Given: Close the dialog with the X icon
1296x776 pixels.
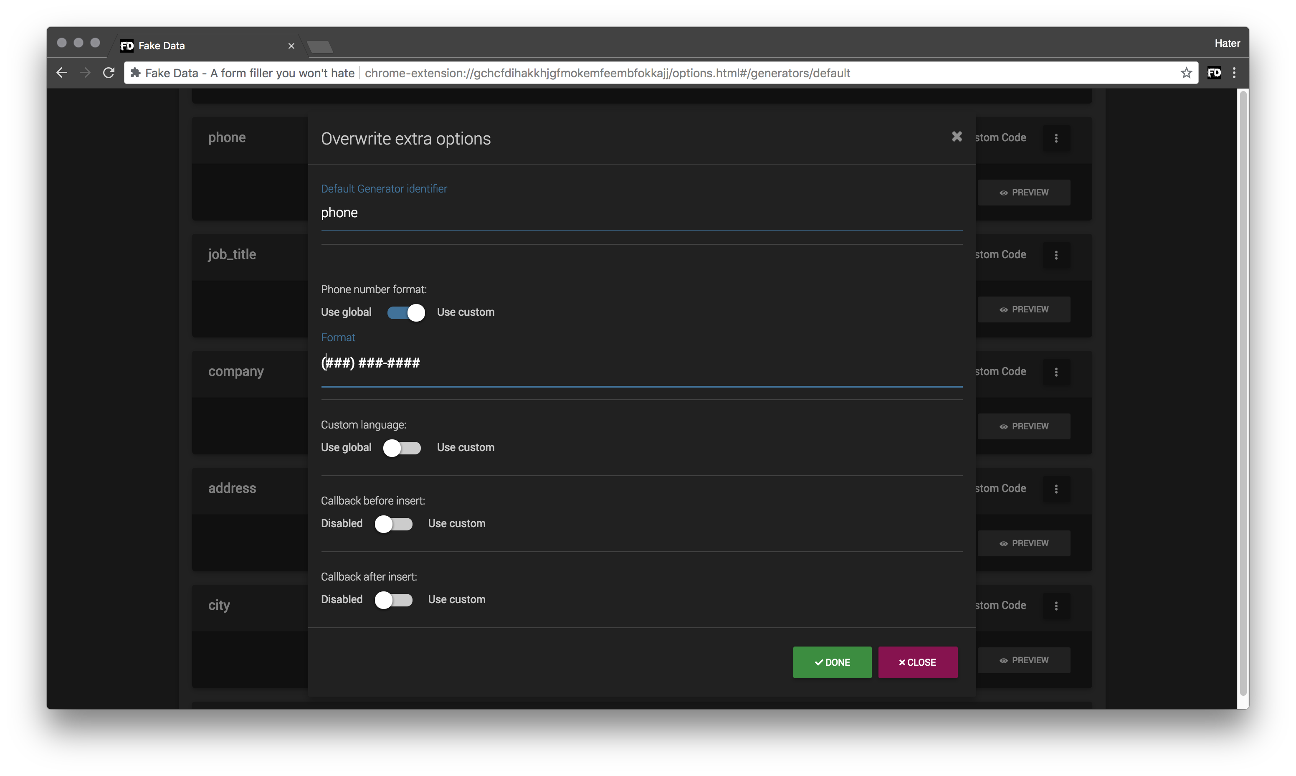Looking at the screenshot, I should [956, 137].
